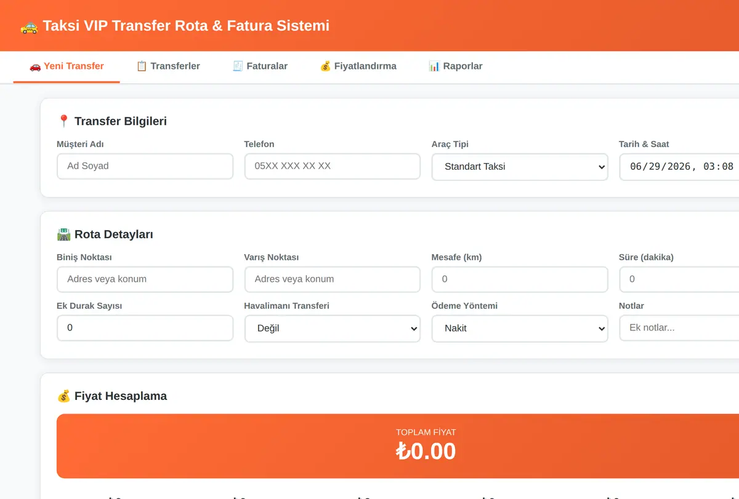
Task: Click the pin icon next to Transfer Bilgileri
Action: click(63, 121)
